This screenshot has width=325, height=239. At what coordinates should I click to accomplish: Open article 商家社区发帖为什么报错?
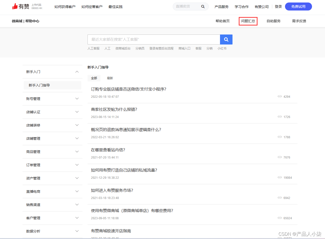(x=114, y=109)
